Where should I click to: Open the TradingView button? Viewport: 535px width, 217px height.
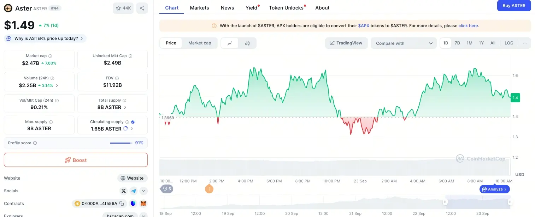click(346, 43)
